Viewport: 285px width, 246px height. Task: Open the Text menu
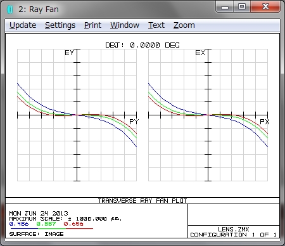[156, 25]
